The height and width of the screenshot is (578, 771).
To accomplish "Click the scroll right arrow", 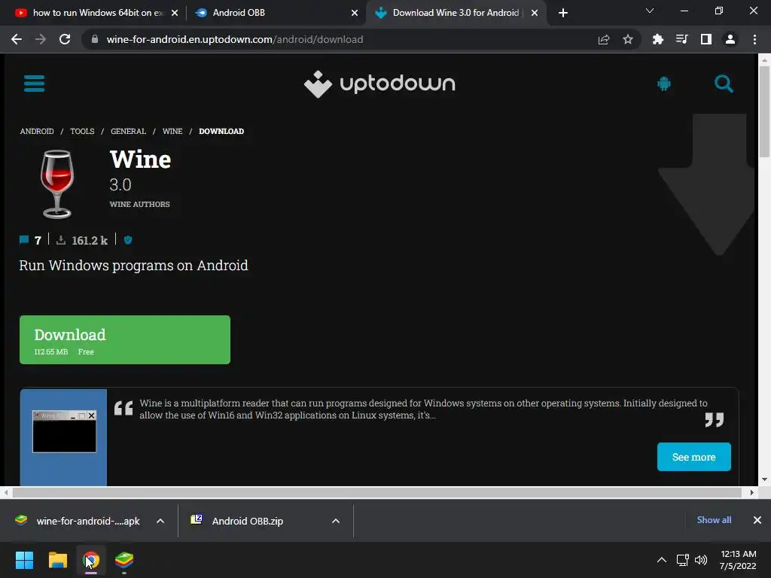I will (x=751, y=492).
